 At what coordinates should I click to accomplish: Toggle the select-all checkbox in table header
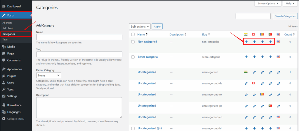133,35
